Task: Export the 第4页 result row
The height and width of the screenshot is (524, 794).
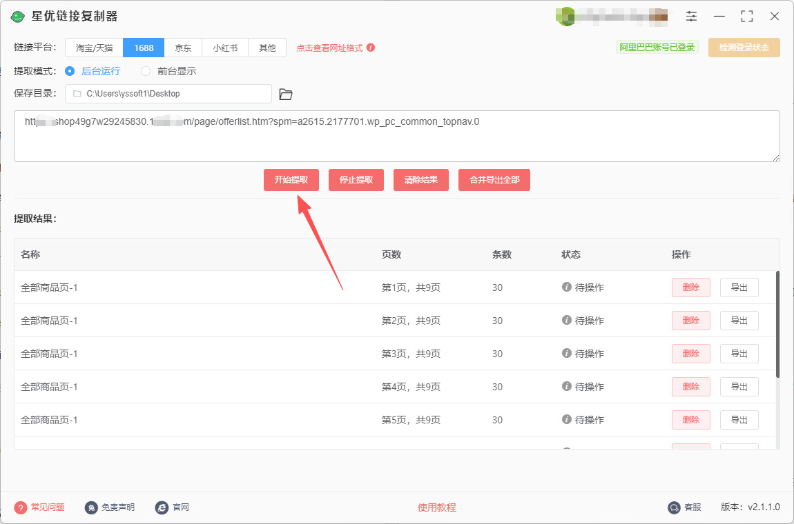Action: pos(739,387)
